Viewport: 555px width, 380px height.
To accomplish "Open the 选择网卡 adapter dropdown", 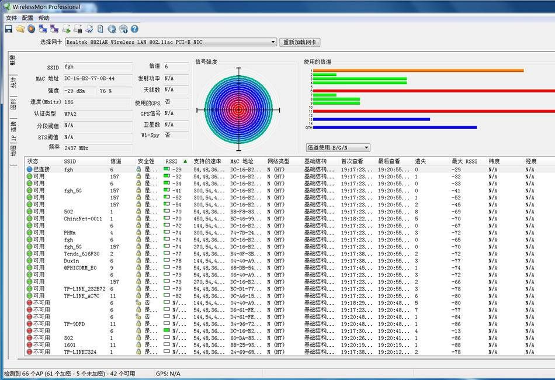I will 273,42.
